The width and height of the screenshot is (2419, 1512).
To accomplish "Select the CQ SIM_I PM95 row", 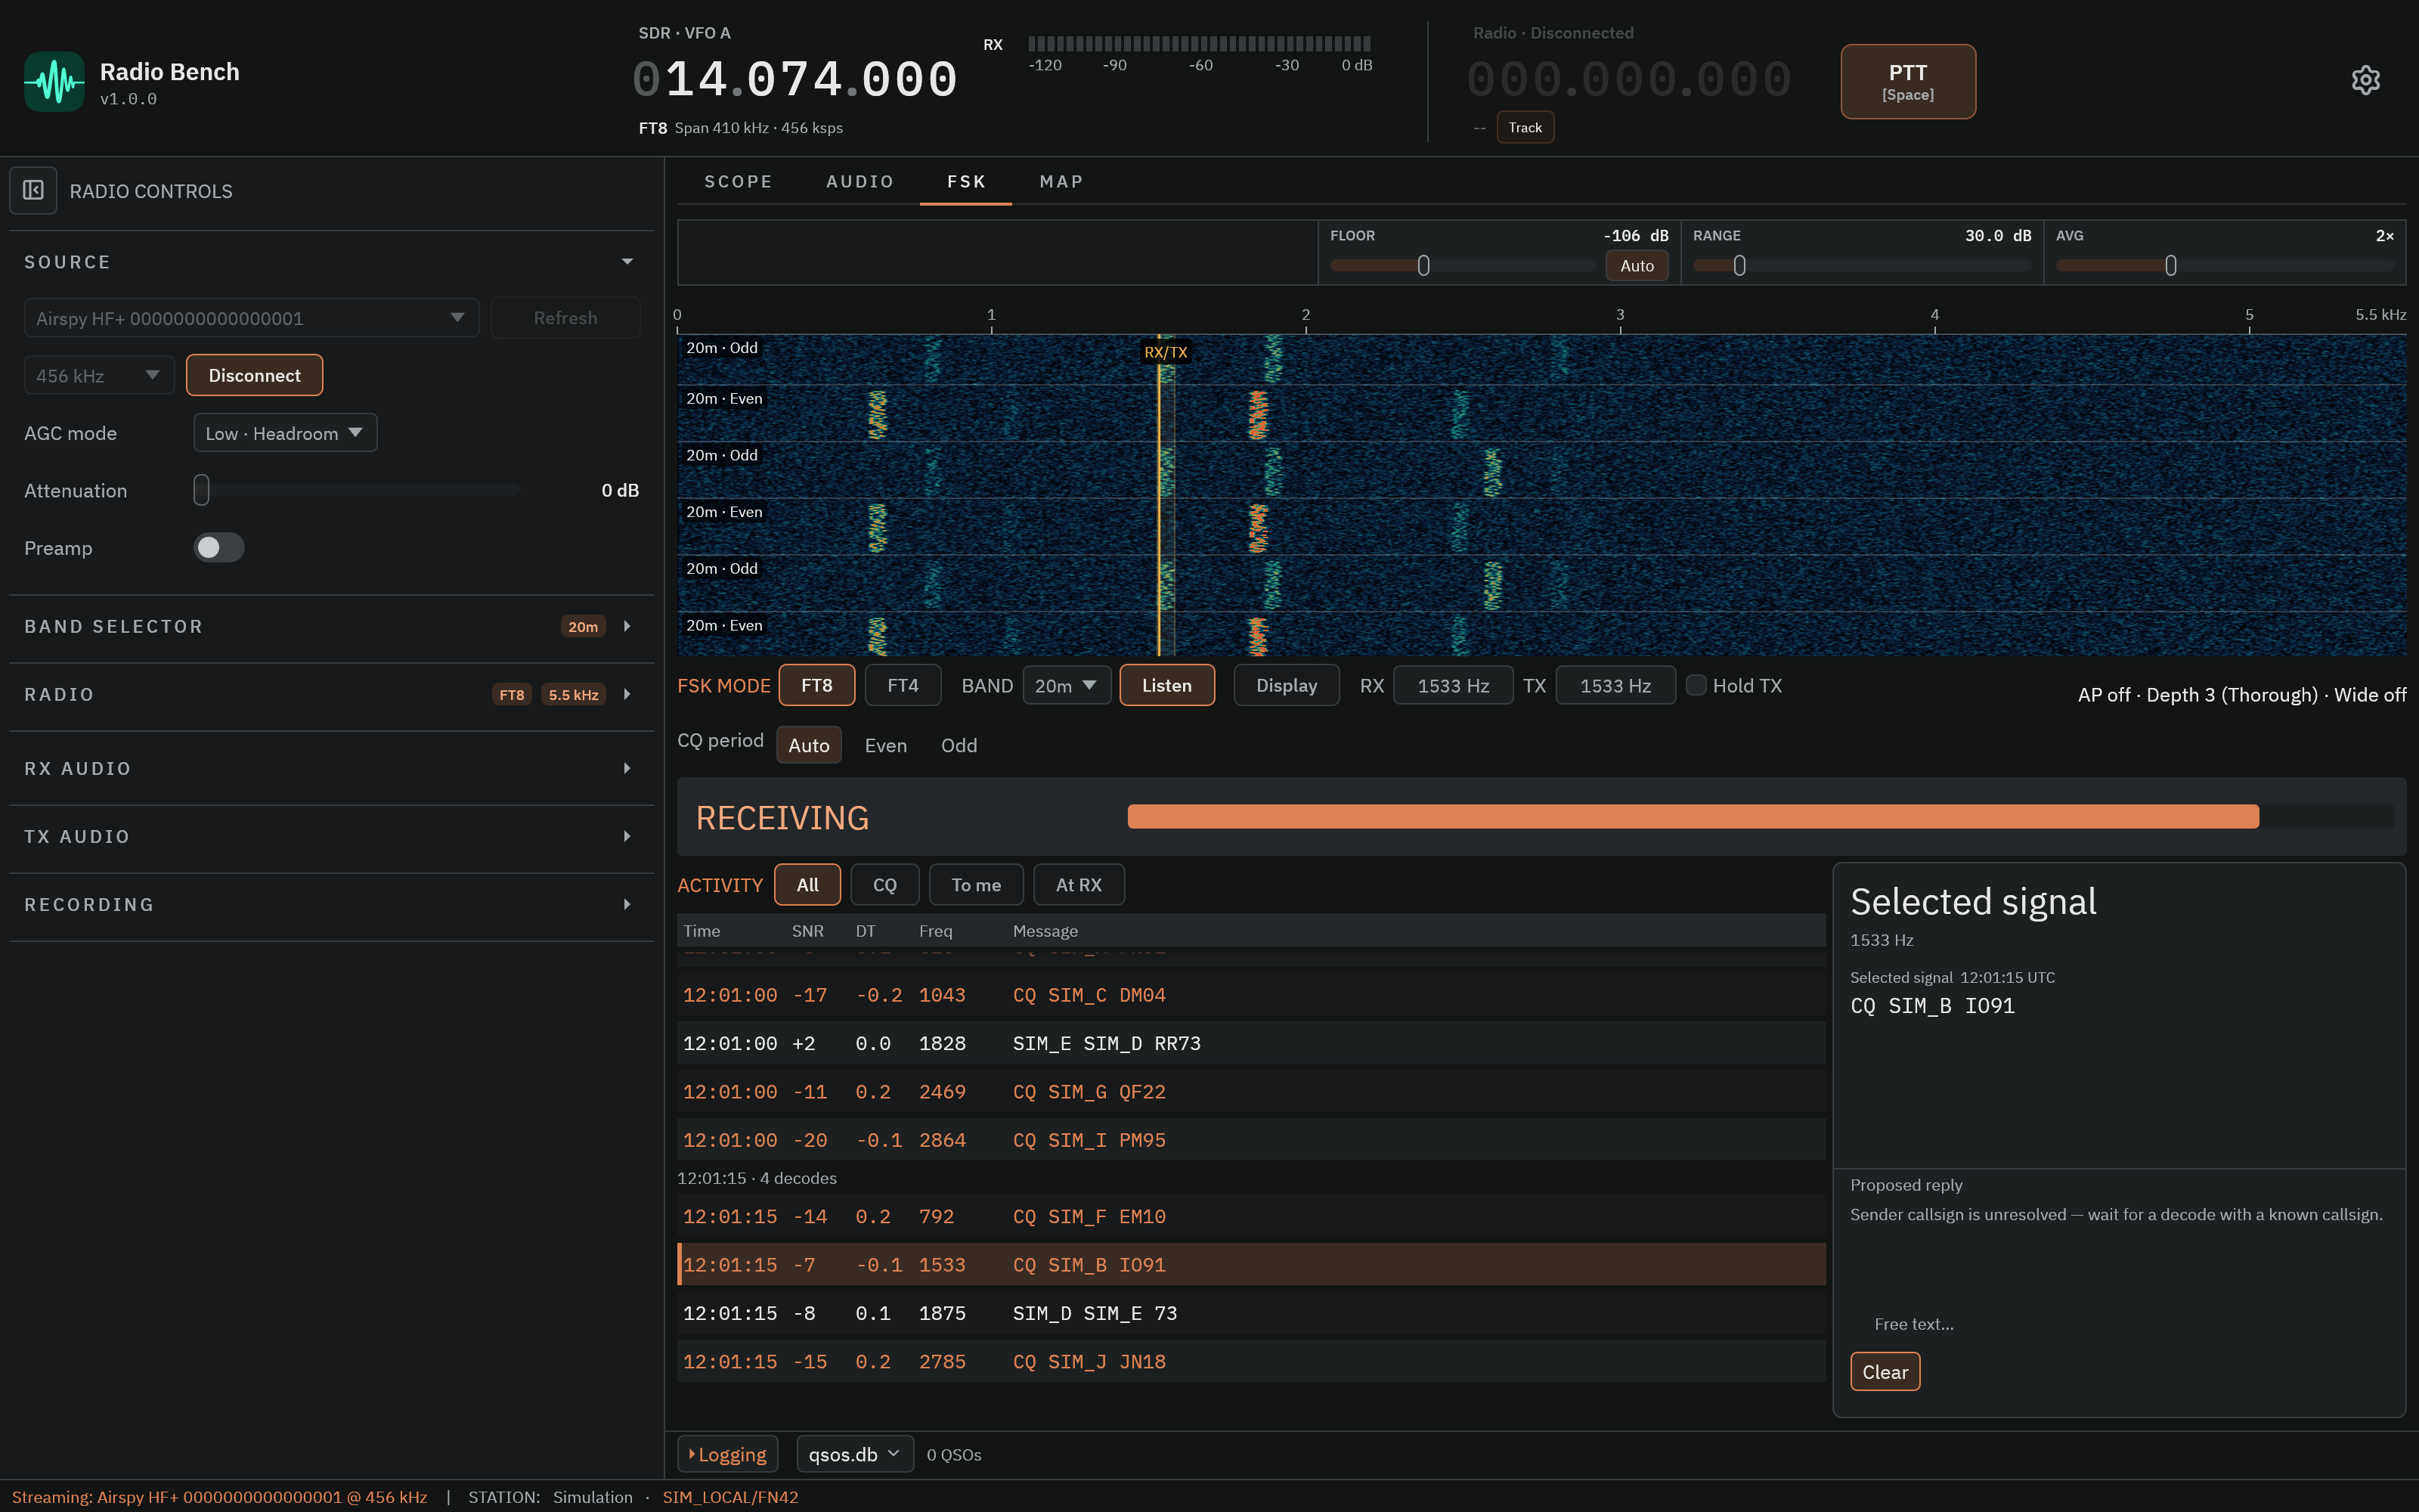I will [x=1250, y=1140].
